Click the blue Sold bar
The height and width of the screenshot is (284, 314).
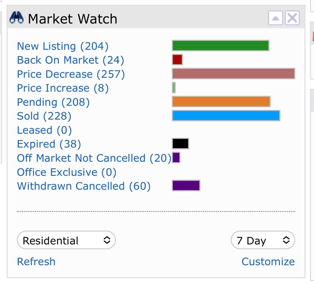(226, 116)
